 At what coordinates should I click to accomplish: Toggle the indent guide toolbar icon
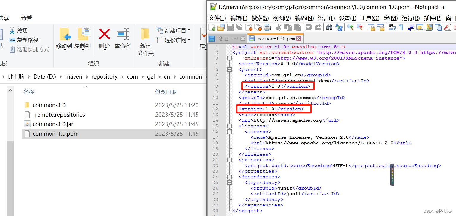[x=411, y=27]
